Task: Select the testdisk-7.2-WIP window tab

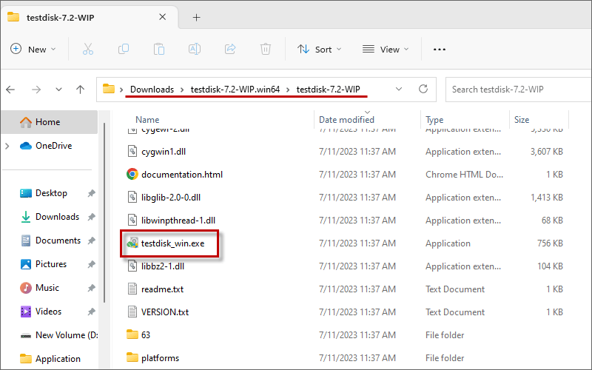Action: point(89,17)
